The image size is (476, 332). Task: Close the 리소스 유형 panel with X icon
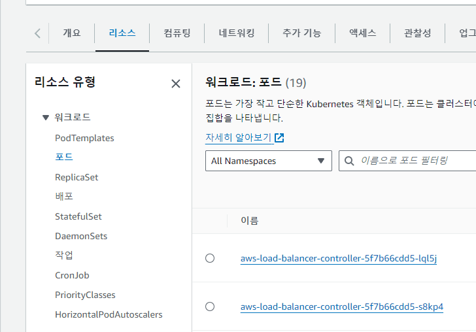(175, 84)
